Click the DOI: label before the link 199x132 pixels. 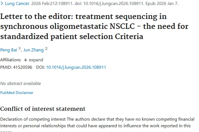(x=41, y=67)
